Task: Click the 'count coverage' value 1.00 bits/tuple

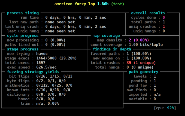Action: click(146, 45)
